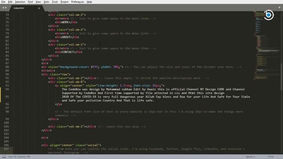Viewport: 283px width, 159px height.
Task: Open the View menu
Action: (38, 2)
